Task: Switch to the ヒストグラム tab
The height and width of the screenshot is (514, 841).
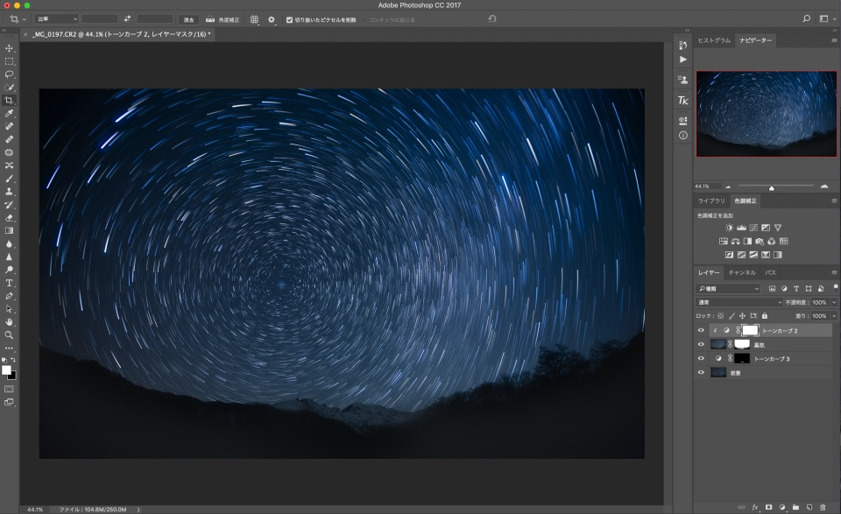Action: coord(714,40)
